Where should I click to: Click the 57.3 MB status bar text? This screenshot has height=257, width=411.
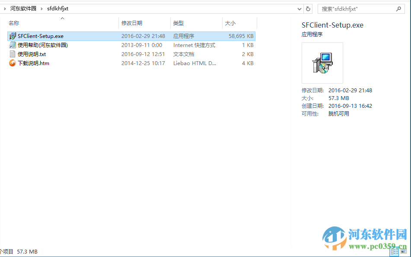(27, 251)
